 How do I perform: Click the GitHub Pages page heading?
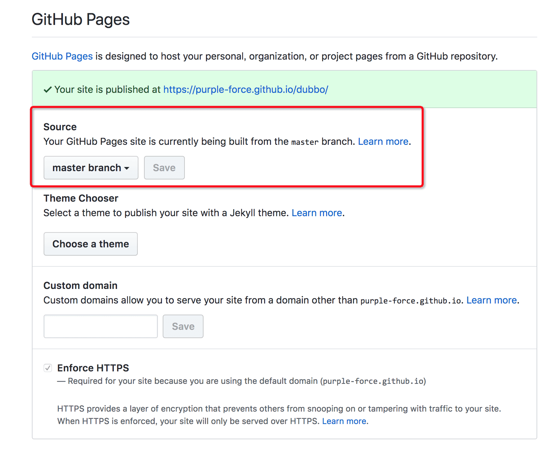pyautogui.click(x=81, y=19)
